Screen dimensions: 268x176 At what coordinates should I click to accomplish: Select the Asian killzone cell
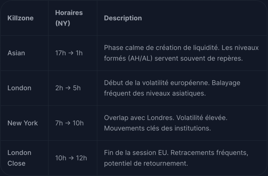(16, 53)
